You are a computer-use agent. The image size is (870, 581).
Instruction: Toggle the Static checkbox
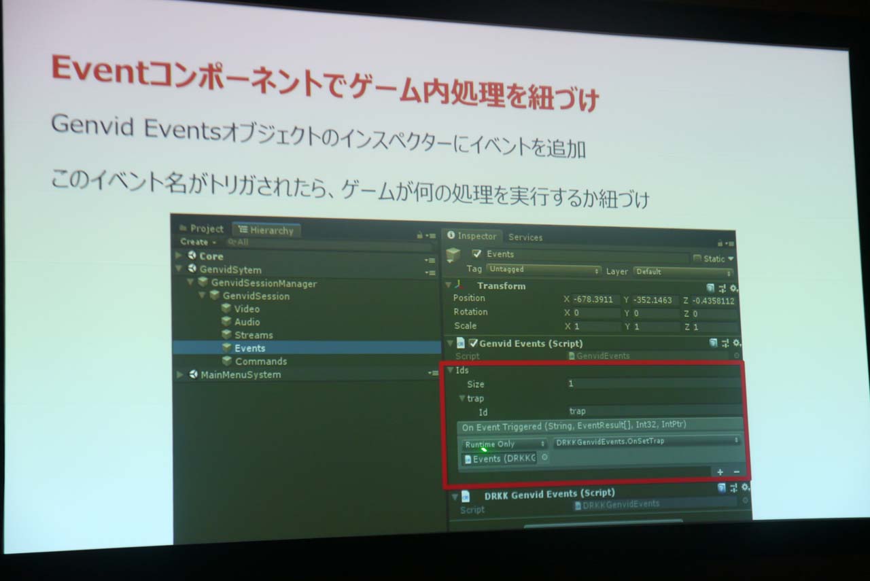[697, 258]
